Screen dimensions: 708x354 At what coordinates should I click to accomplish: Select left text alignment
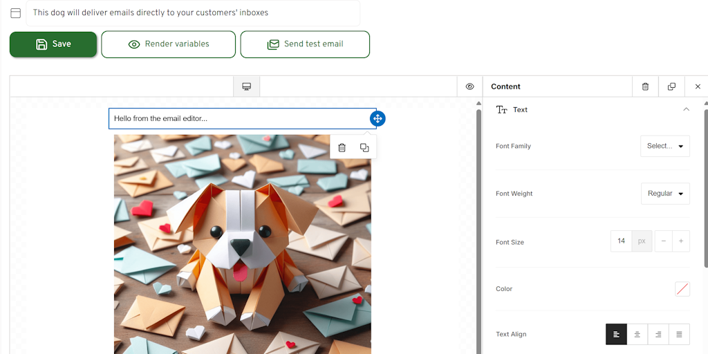click(616, 334)
